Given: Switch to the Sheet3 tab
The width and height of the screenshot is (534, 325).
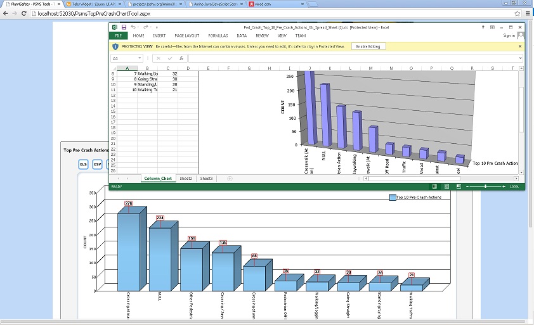Looking at the screenshot, I should pos(206,178).
